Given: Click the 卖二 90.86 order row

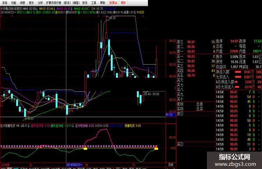Looking at the screenshot, I should pyautogui.click(x=196, y=47).
